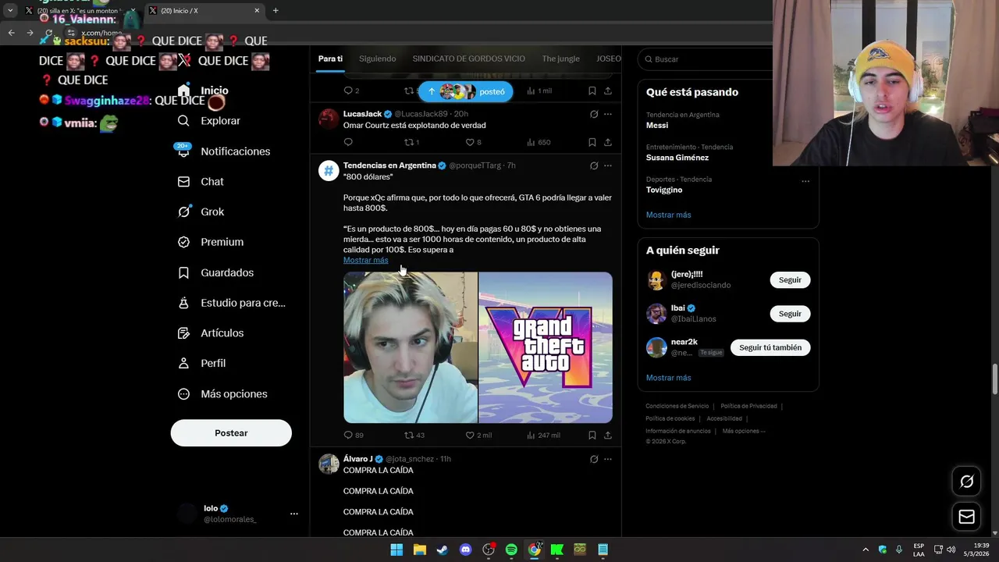Open Grok from the sidebar
This screenshot has width=999, height=562.
pos(201,212)
